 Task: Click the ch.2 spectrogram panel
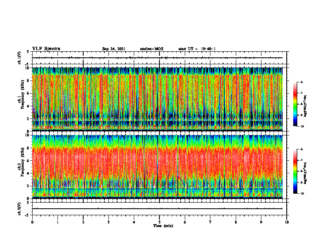coord(157,167)
